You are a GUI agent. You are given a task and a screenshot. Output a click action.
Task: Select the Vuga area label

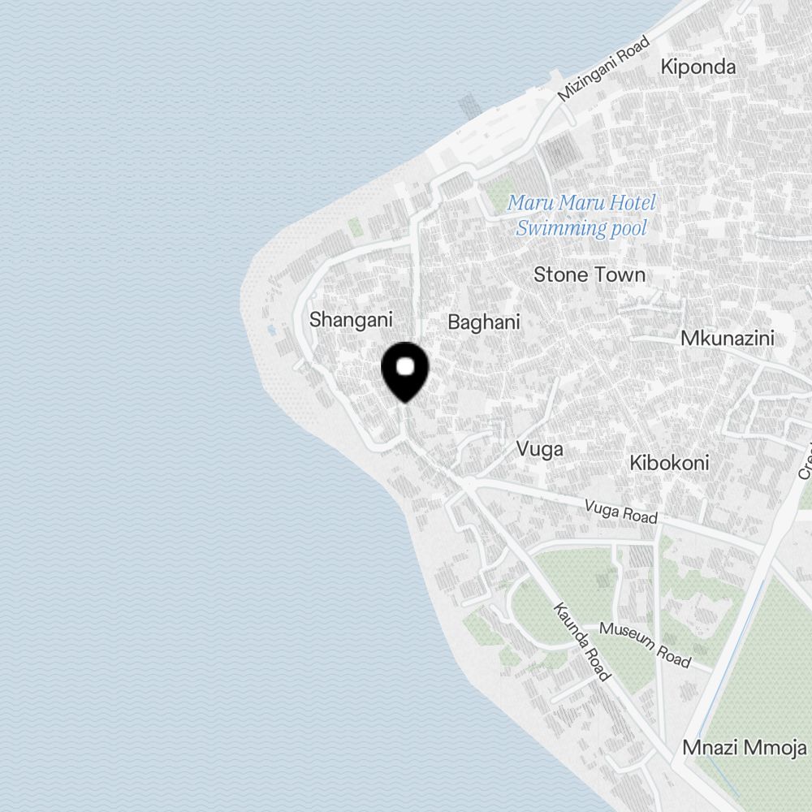tap(539, 449)
